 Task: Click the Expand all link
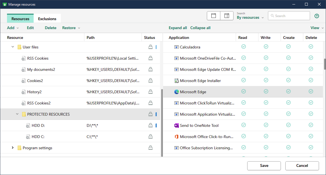(178, 28)
